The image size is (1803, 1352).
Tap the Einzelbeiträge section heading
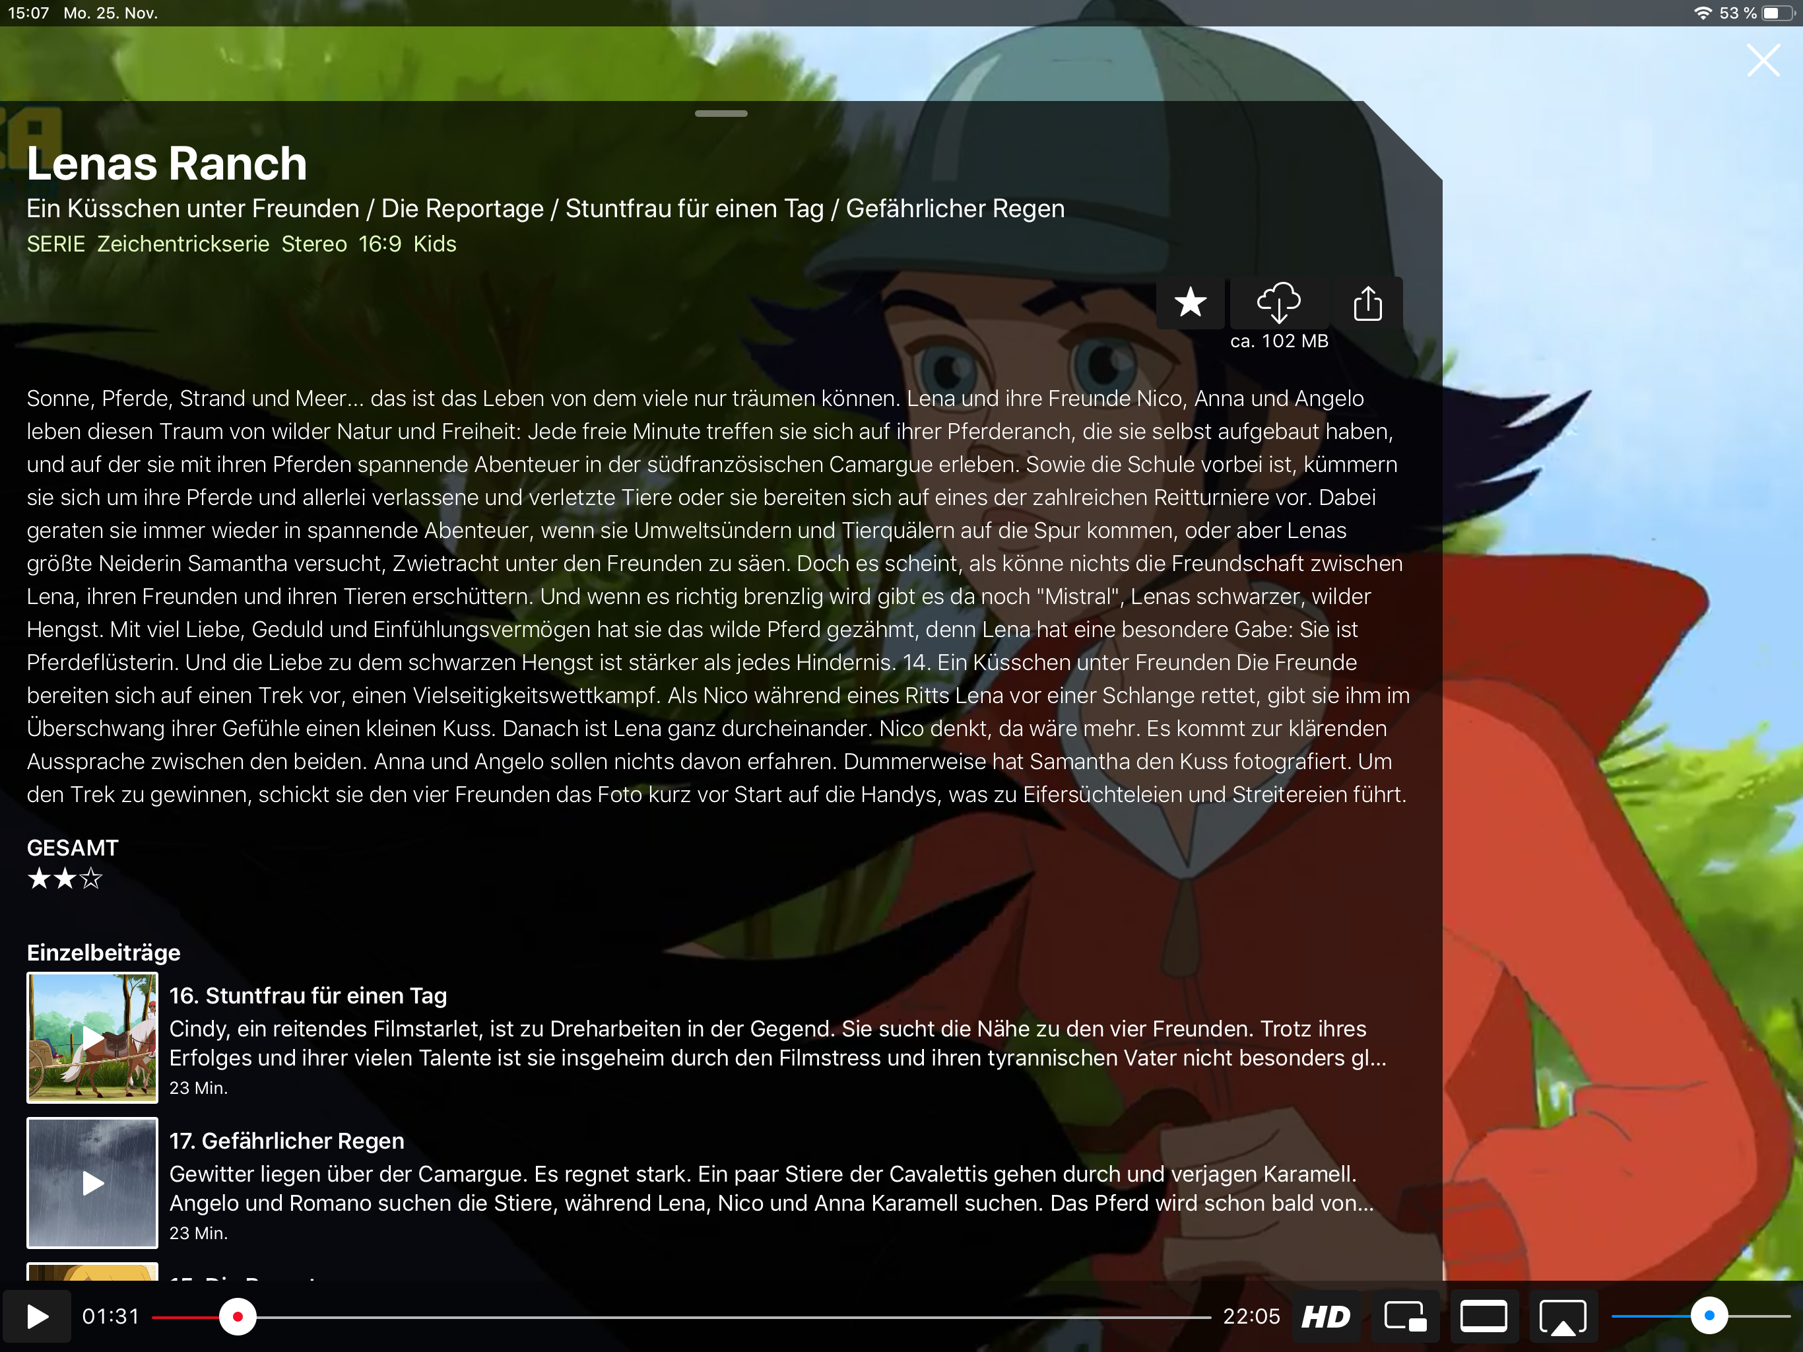tap(104, 953)
